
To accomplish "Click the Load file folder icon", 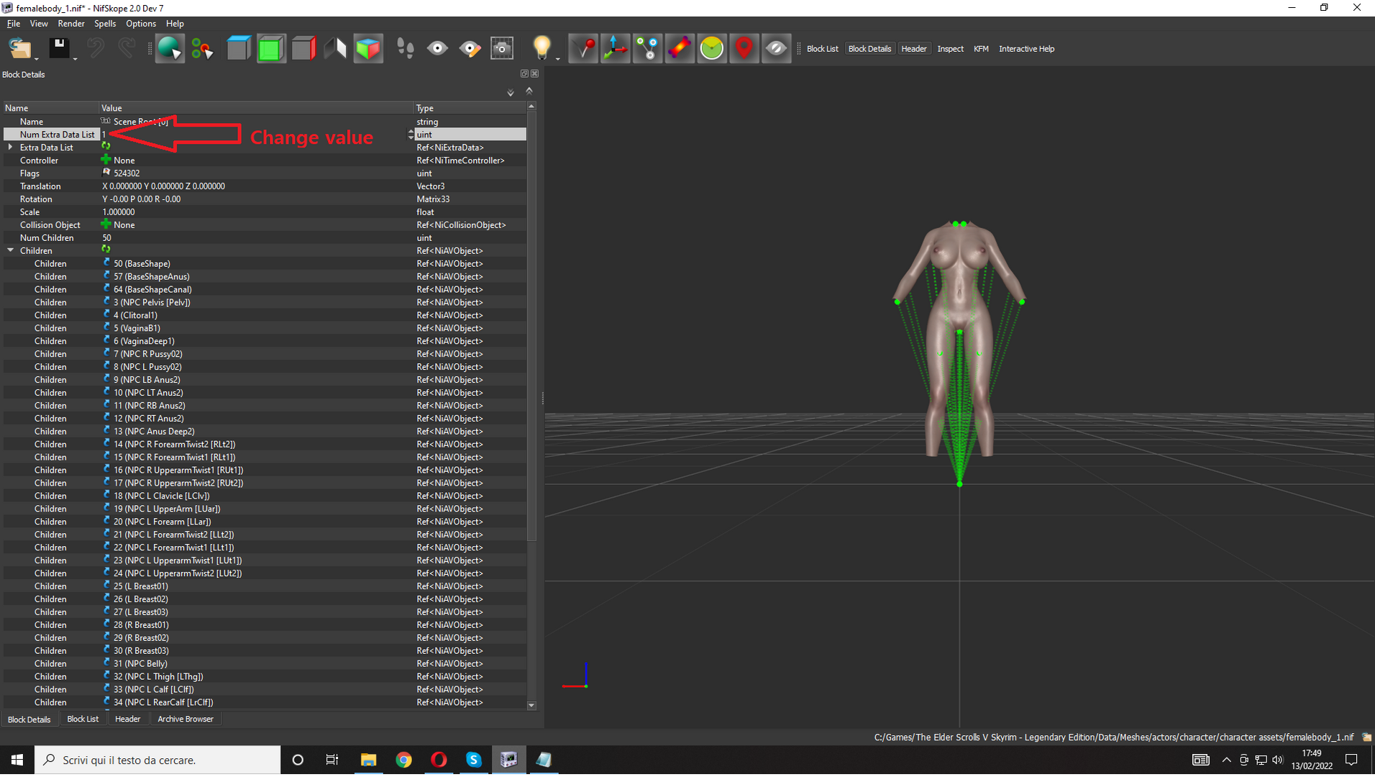I will [19, 48].
